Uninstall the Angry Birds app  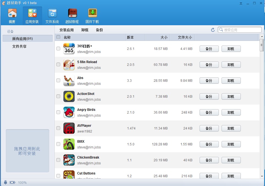(x=231, y=112)
